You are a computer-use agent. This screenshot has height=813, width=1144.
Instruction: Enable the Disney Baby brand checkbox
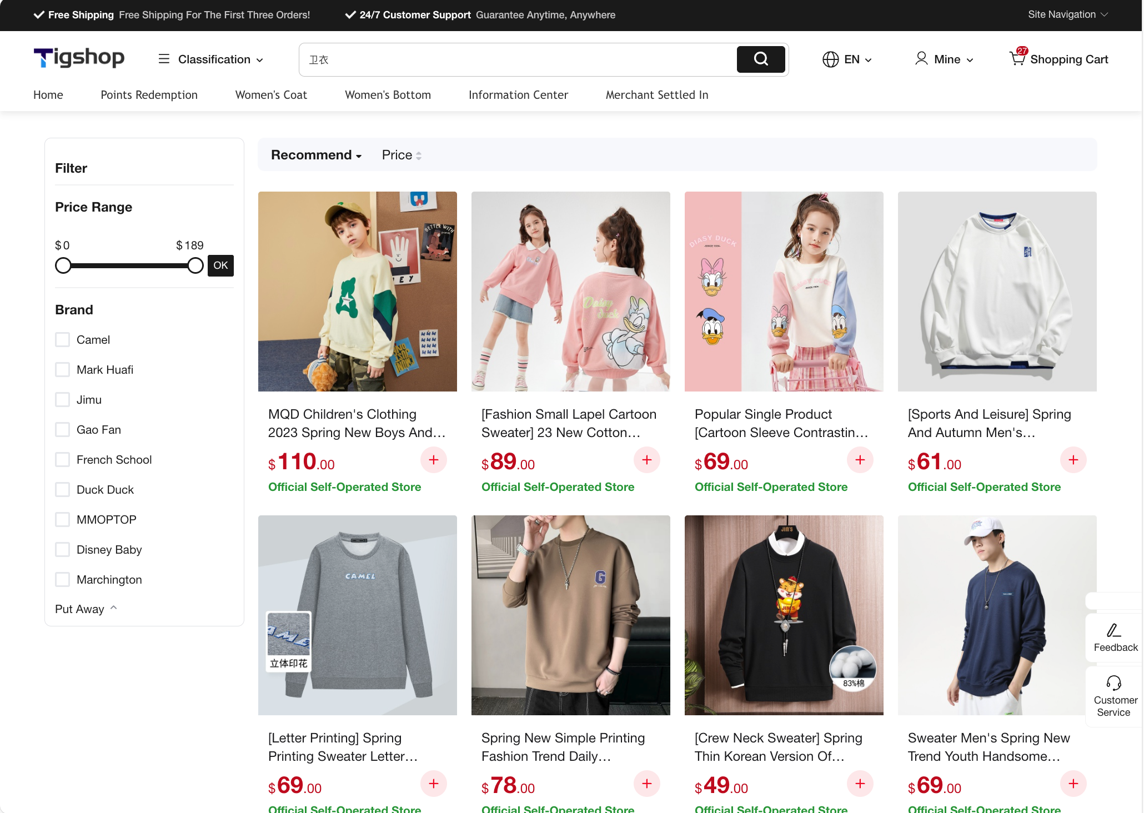[63, 550]
